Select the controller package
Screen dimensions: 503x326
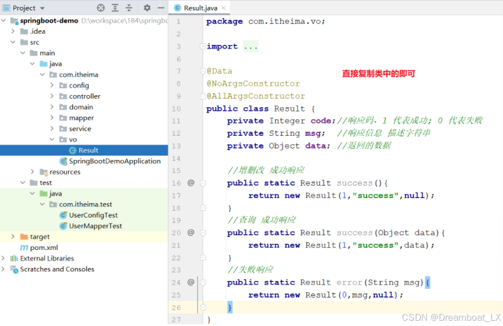85,96
